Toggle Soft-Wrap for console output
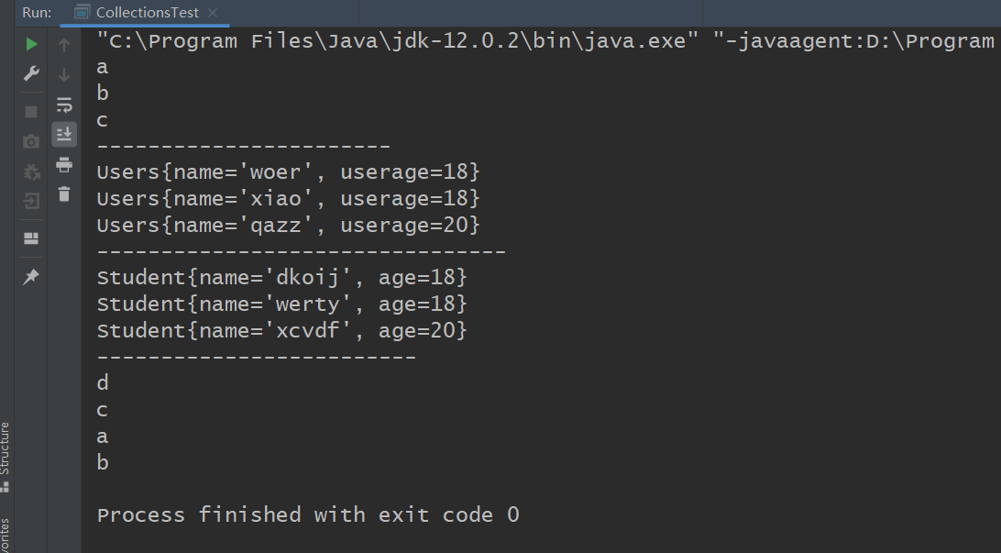This screenshot has width=1001, height=553. [x=64, y=105]
